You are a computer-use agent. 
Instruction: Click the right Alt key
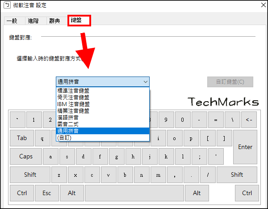pyautogui.click(x=197, y=193)
